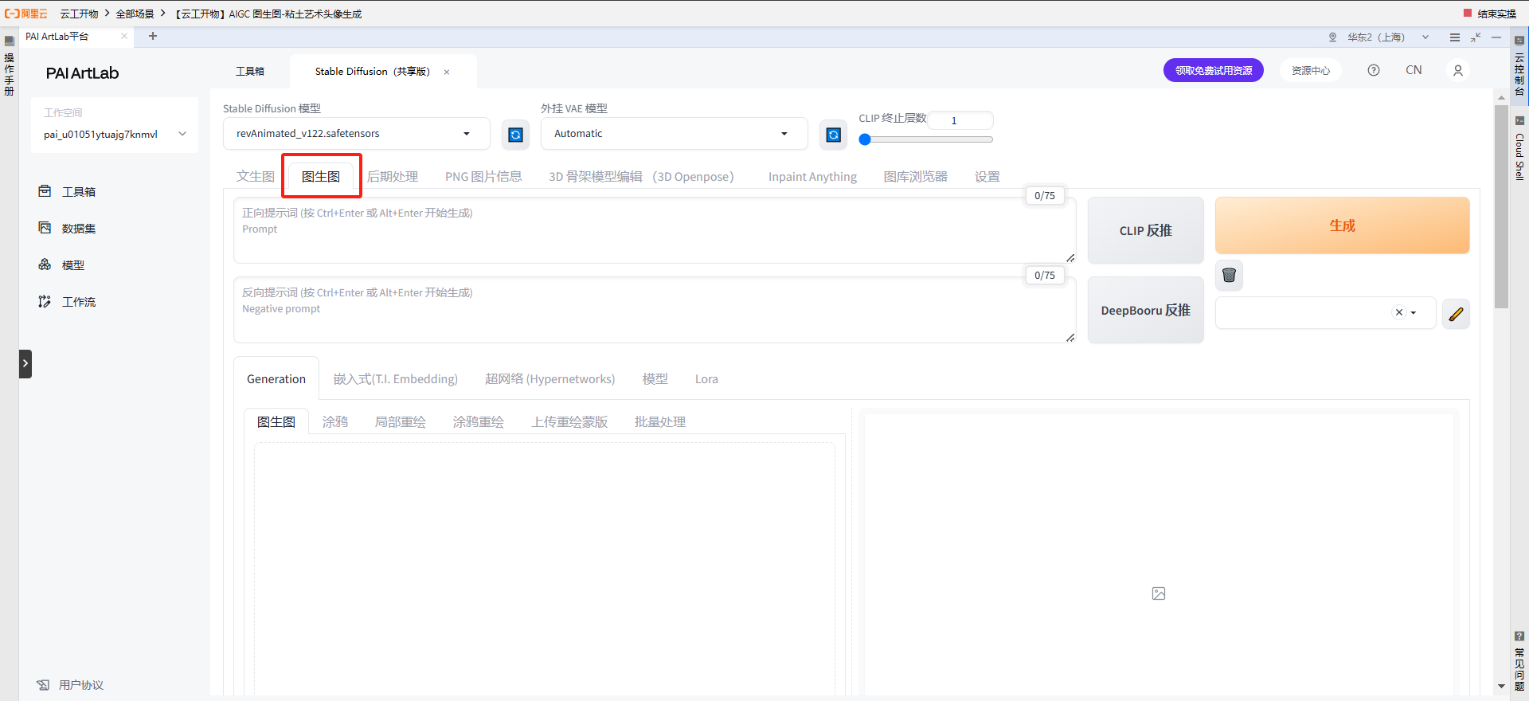The width and height of the screenshot is (1529, 701).
Task: Select the 批量处理 sub-tab
Action: click(660, 422)
